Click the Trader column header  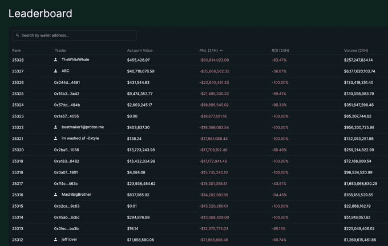[x=60, y=50]
